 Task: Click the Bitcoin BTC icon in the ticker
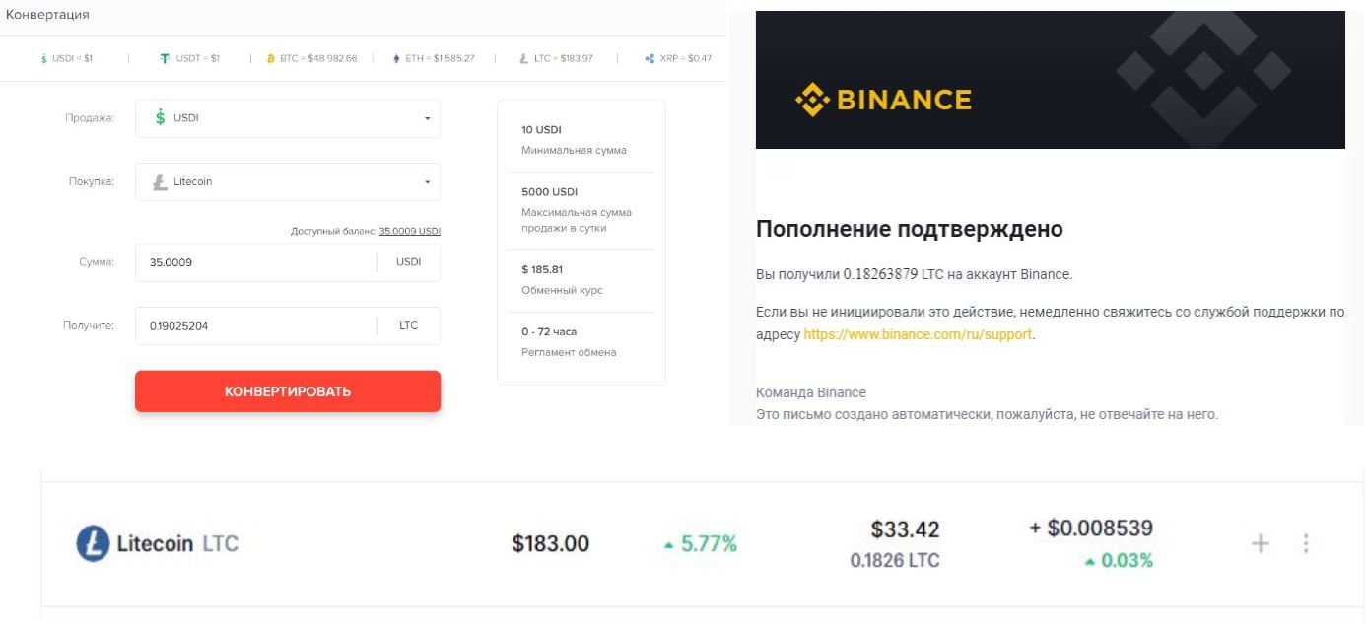pyautogui.click(x=271, y=59)
